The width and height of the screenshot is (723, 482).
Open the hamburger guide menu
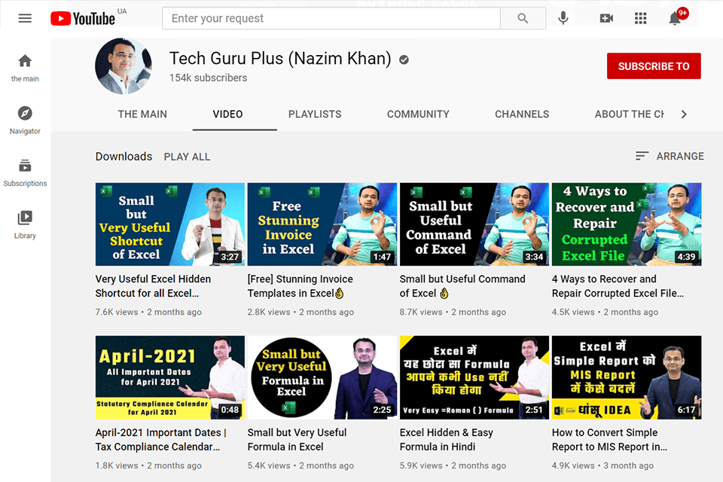click(25, 18)
